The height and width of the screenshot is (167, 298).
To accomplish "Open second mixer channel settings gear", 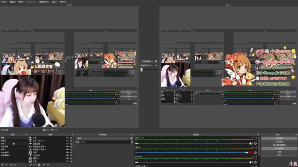I will tap(256, 153).
